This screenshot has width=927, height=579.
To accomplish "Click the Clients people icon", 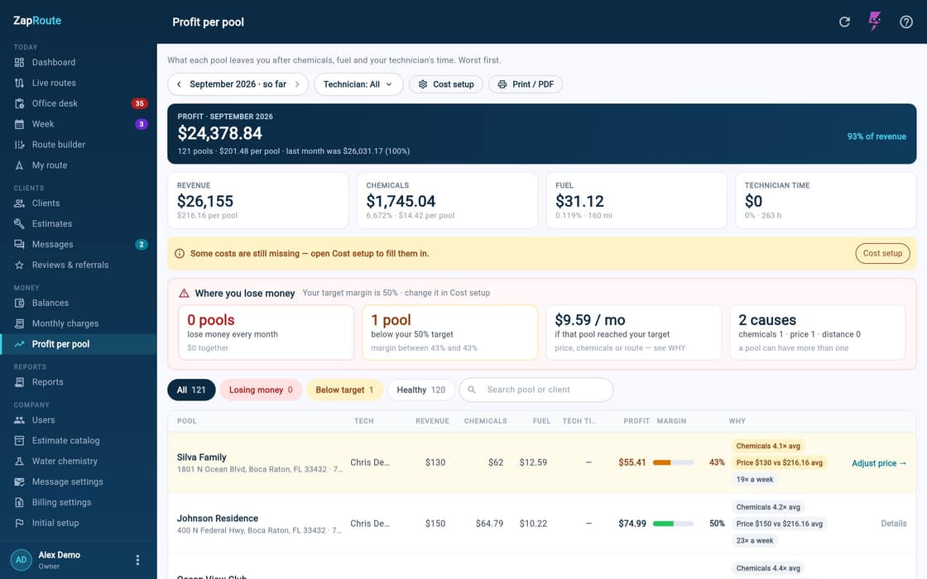I will point(20,203).
